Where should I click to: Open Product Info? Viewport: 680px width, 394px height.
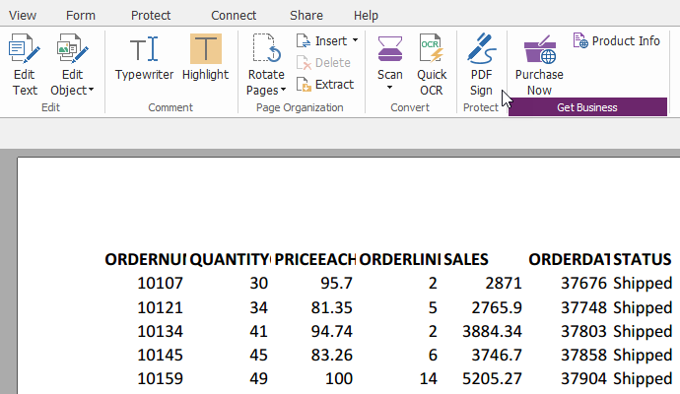pyautogui.click(x=616, y=40)
